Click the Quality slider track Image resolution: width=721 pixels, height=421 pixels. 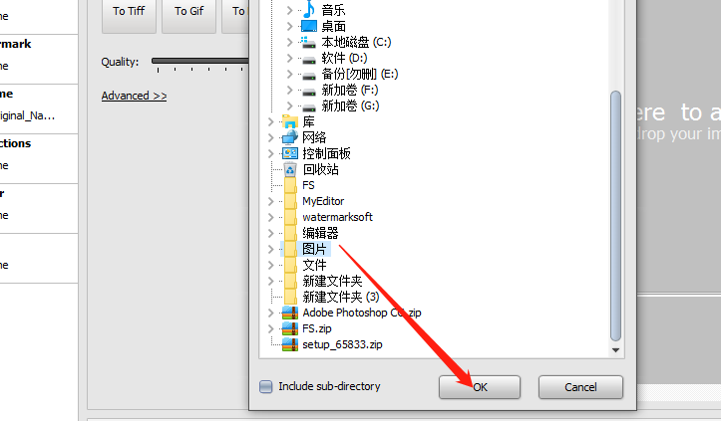[200, 61]
